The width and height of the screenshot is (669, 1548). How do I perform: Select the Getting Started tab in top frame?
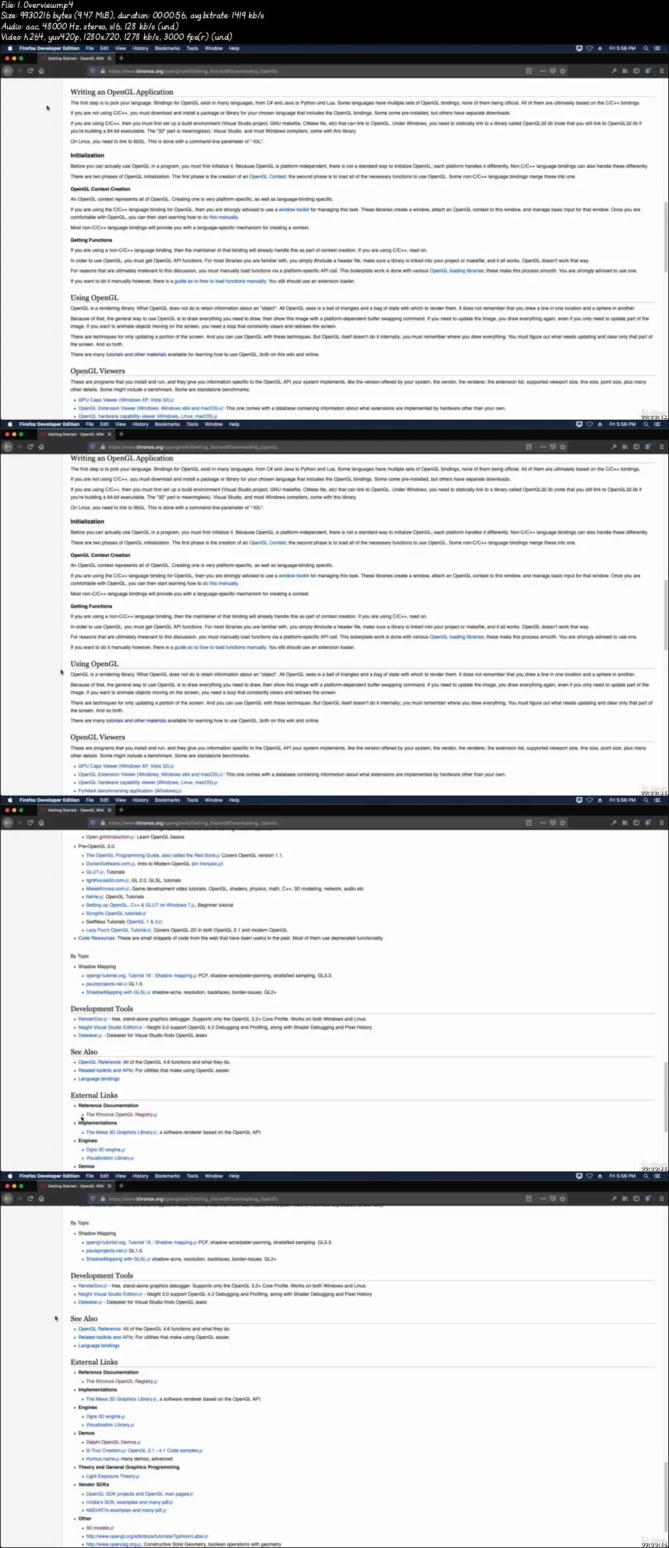tap(76, 58)
